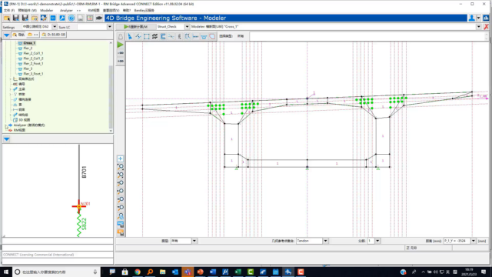Click the red rounded-outline shape tool
The image size is (492, 277).
[212, 37]
